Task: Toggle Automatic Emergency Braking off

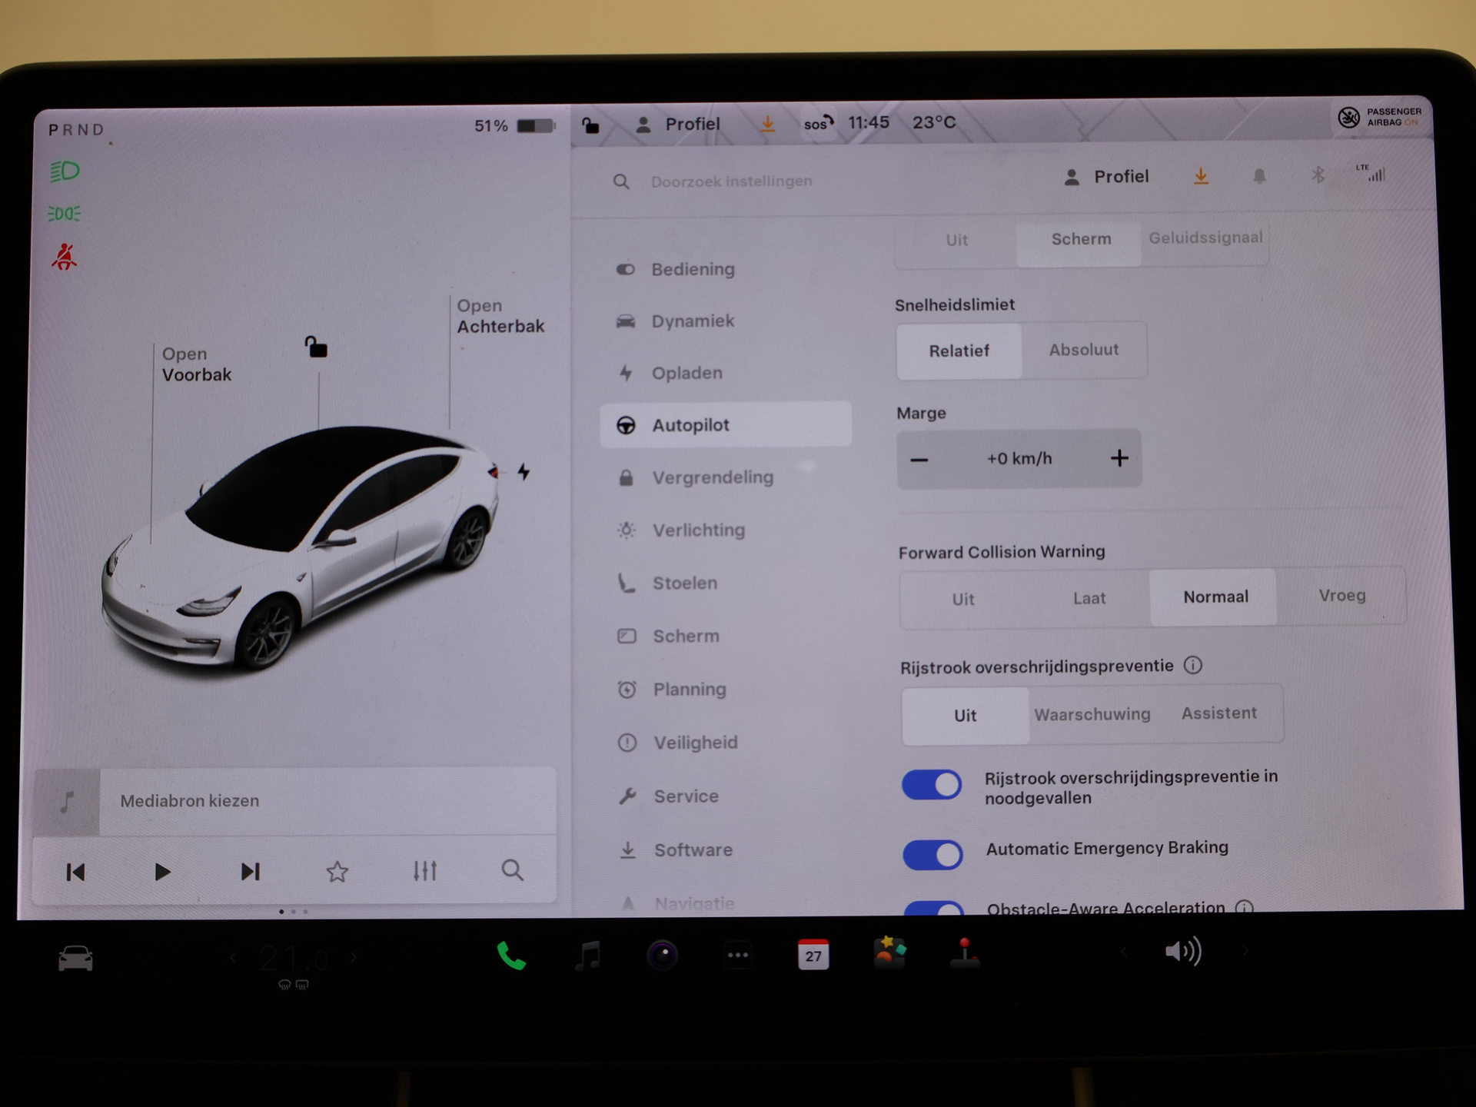Action: [x=932, y=854]
